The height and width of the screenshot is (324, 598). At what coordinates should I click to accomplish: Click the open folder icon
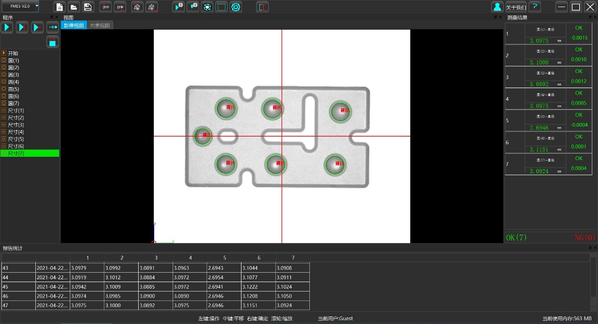pos(74,7)
